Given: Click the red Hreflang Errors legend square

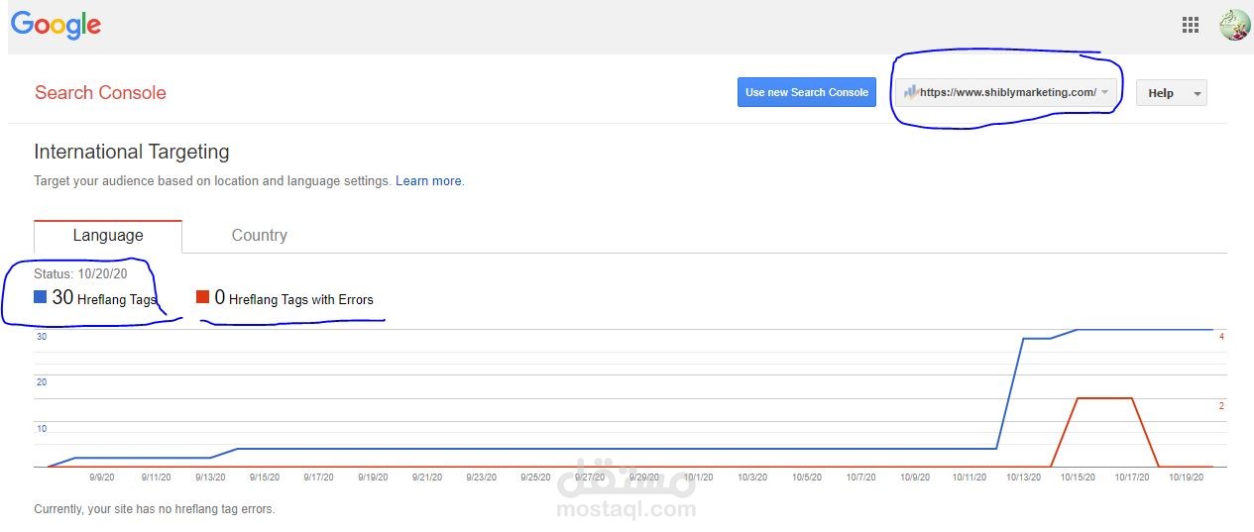Looking at the screenshot, I should coord(202,296).
